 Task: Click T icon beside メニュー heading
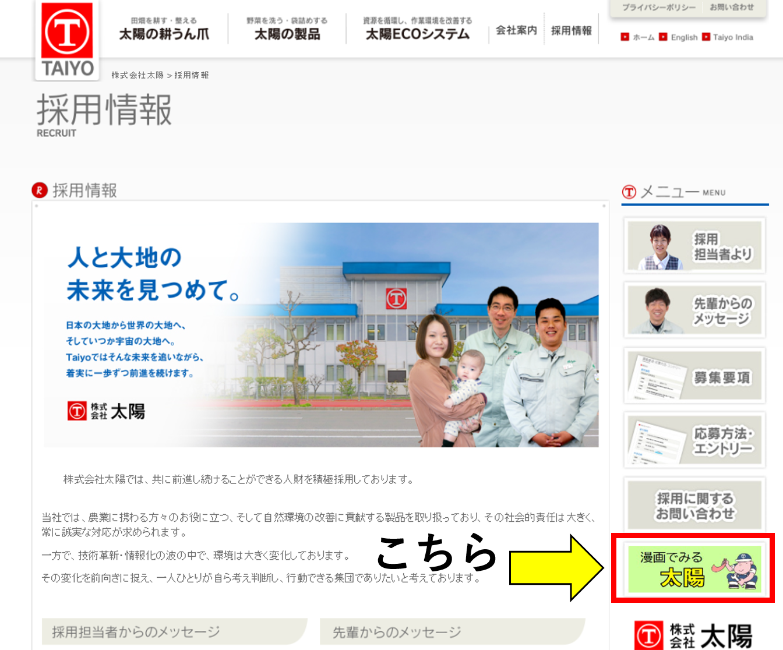pyautogui.click(x=629, y=192)
